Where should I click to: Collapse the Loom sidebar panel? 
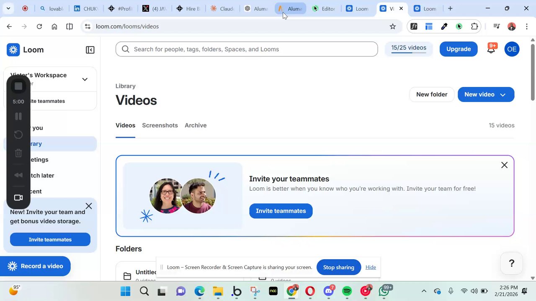click(x=90, y=50)
